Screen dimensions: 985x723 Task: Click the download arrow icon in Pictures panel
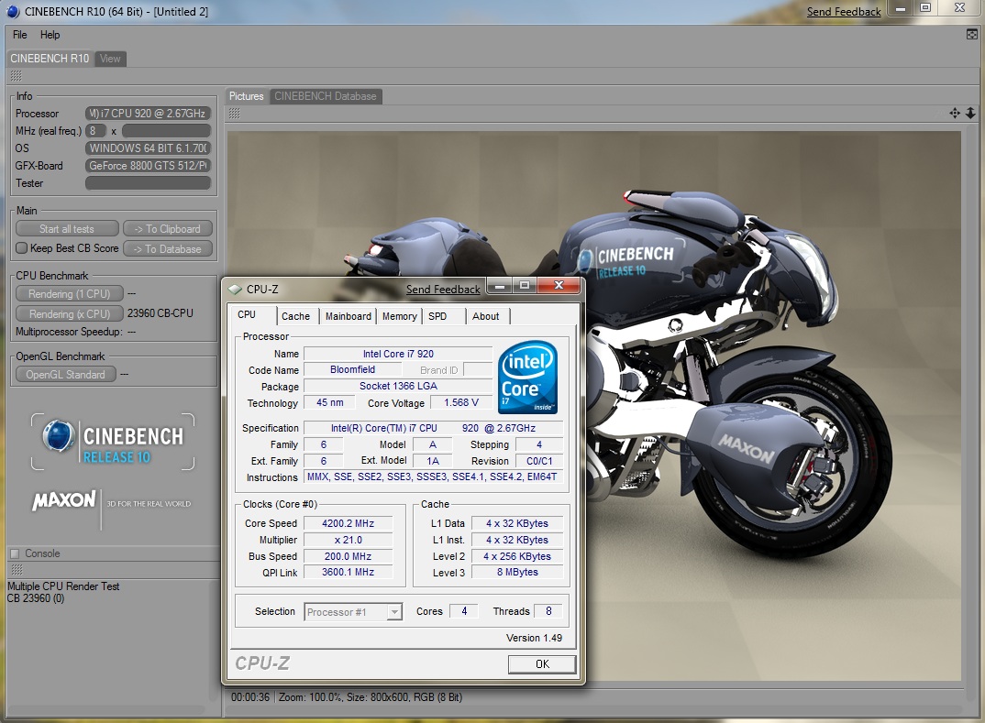point(970,113)
